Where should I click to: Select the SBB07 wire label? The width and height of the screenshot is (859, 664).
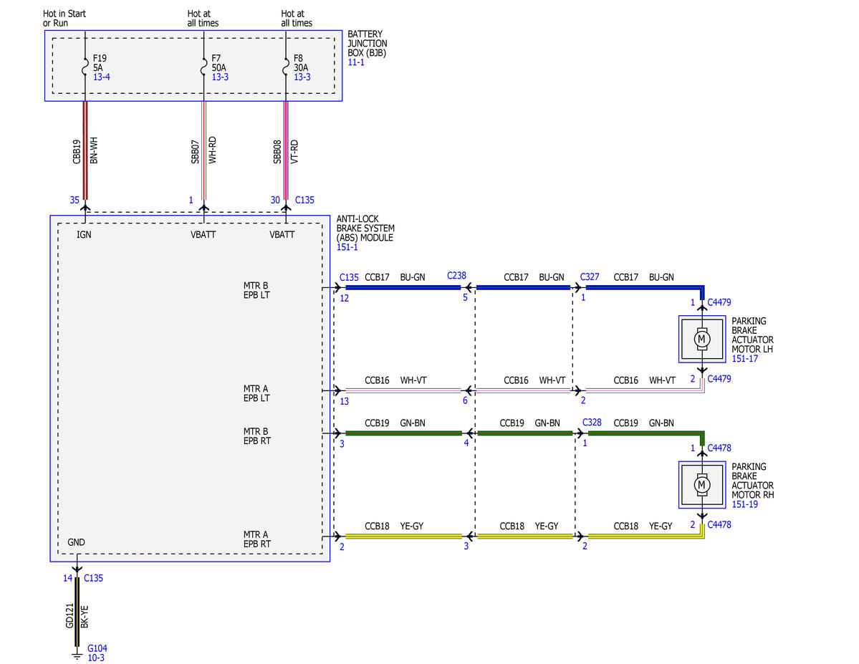tap(196, 152)
